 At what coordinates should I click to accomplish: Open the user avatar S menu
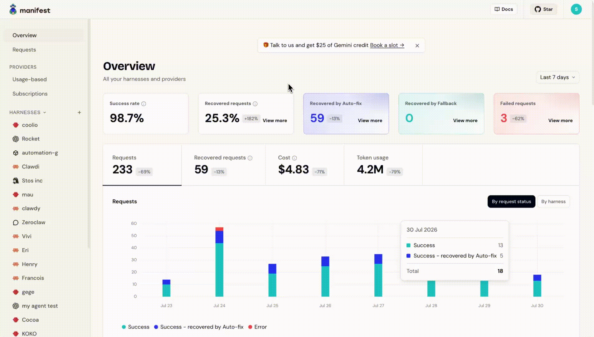click(x=576, y=9)
